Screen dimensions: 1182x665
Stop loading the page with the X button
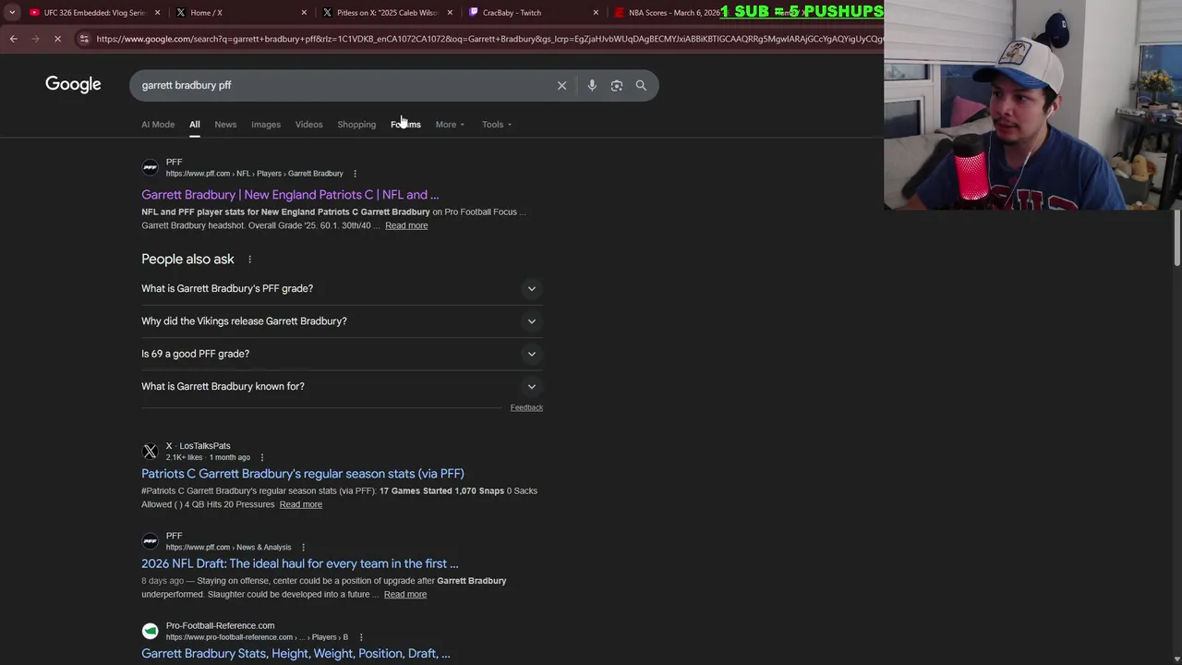coord(57,39)
